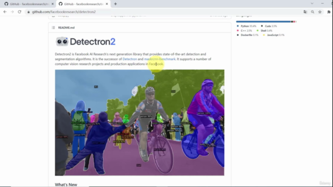Close the active detectron2 tab
The width and height of the screenshot is (333, 187).
click(x=107, y=4)
